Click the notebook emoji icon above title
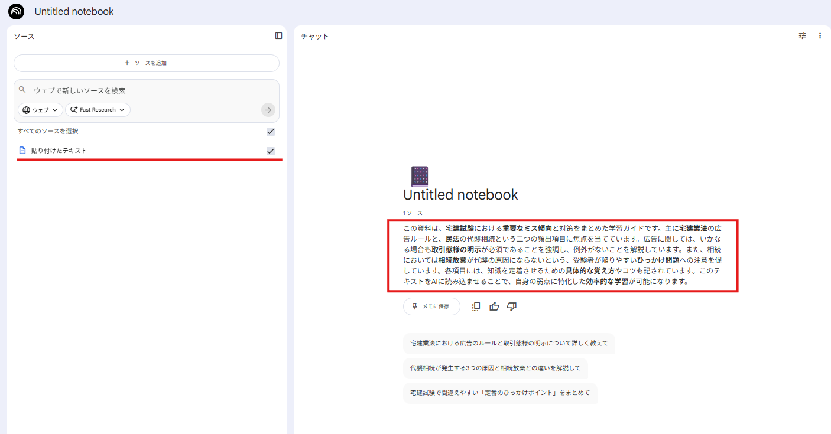 [x=419, y=177]
